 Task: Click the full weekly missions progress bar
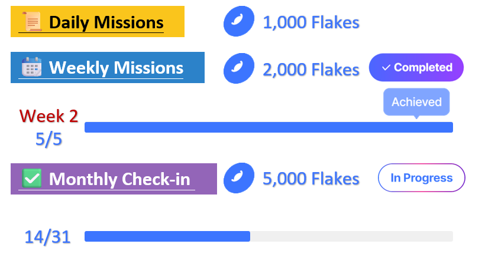tap(269, 127)
